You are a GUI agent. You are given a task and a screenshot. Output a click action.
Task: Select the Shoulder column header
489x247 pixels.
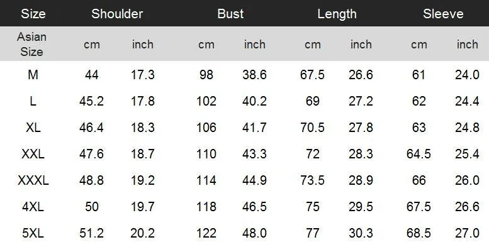(117, 14)
